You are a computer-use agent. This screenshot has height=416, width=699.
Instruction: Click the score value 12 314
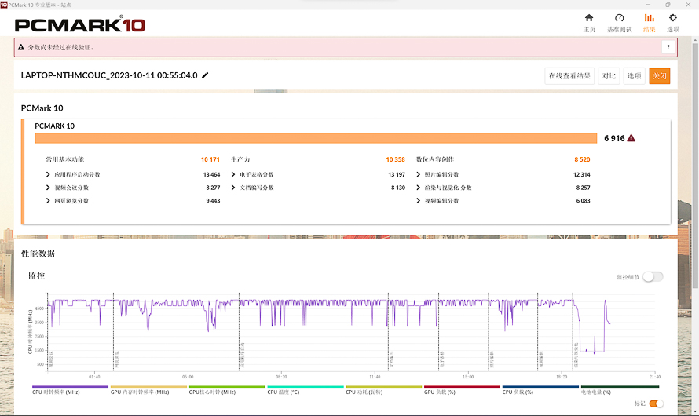click(x=581, y=174)
